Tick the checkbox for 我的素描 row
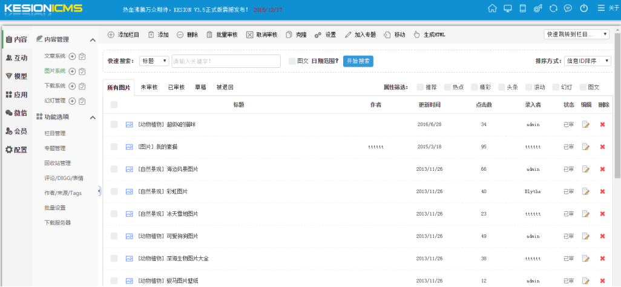Screen dimensions: 621x287 (x=114, y=147)
